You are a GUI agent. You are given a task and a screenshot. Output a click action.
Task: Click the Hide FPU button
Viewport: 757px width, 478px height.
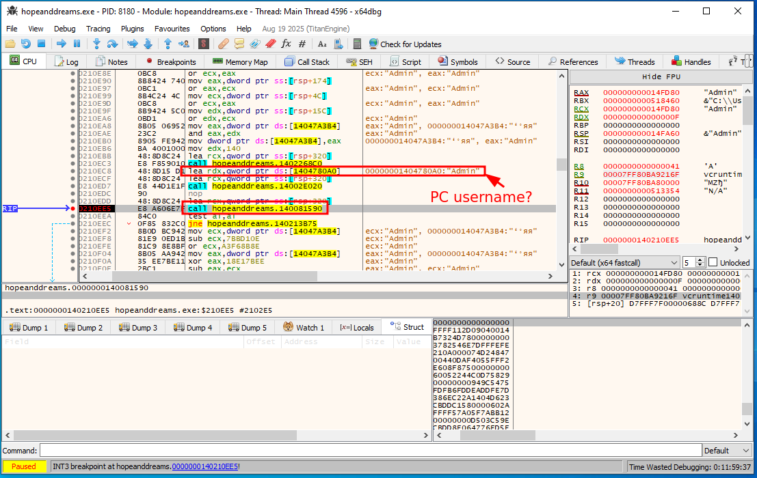[661, 76]
